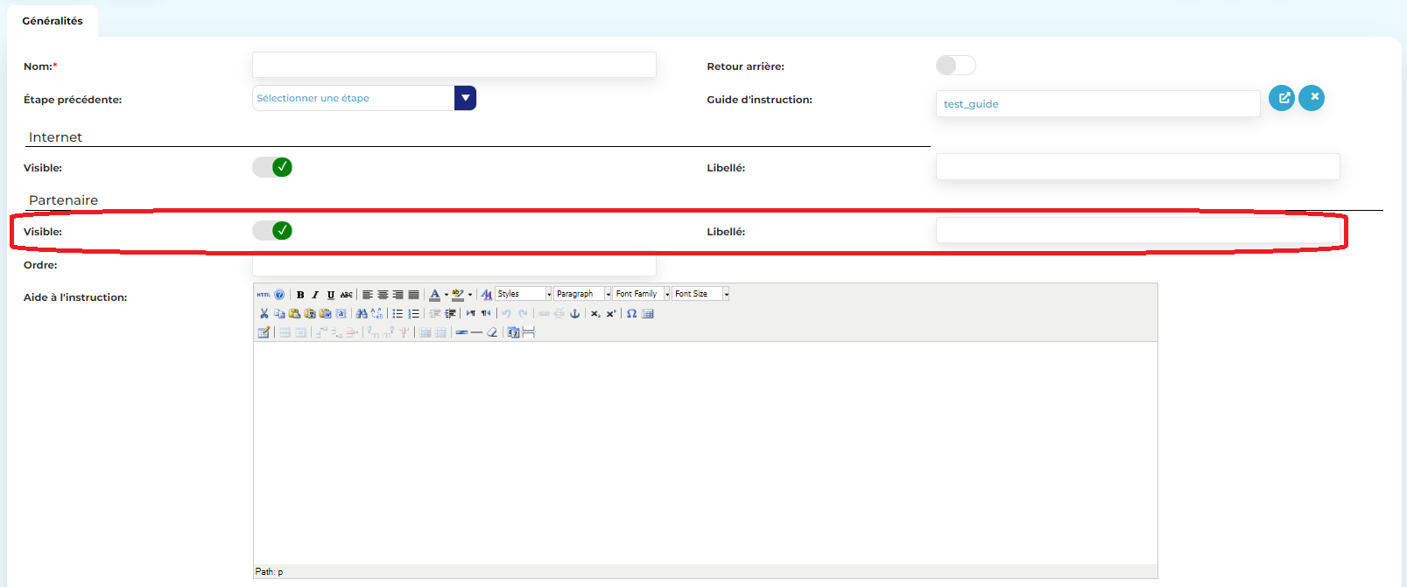Expand the Font Family dropdown
Viewport: 1407px width, 587px height.
666,294
